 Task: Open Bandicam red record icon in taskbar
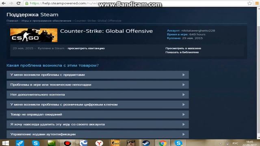[67, 143]
